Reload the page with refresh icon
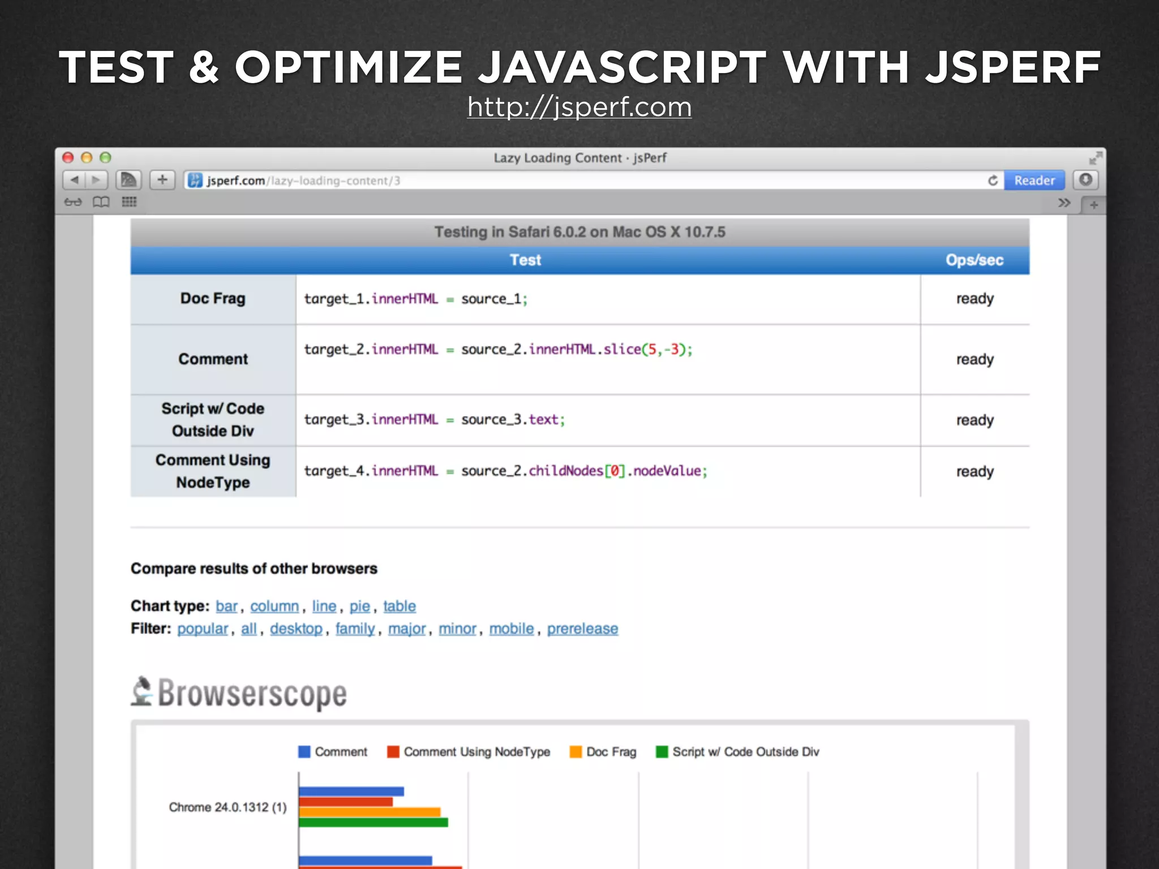Screen dimensions: 1159x869 [993, 180]
